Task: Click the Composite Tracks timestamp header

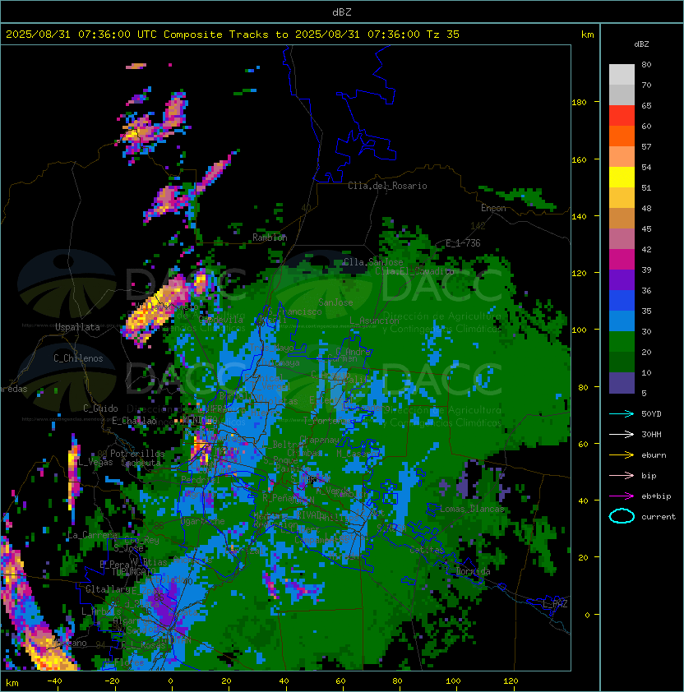Action: coord(233,35)
